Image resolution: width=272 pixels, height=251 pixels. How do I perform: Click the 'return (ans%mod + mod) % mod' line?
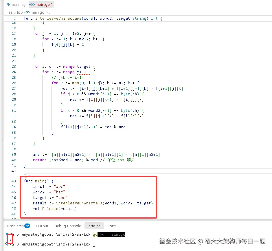click(65, 160)
